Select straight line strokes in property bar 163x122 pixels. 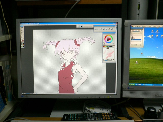pyautogui.click(x=136, y=26)
